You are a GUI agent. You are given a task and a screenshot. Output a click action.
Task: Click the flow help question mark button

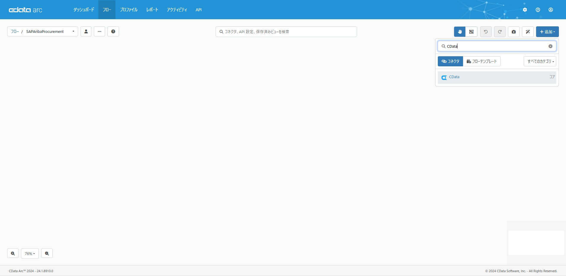click(113, 31)
